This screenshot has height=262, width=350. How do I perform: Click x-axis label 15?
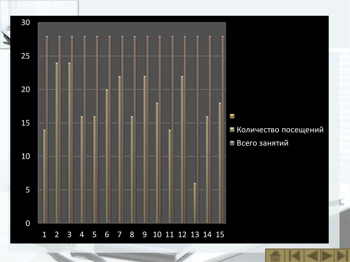tap(220, 235)
